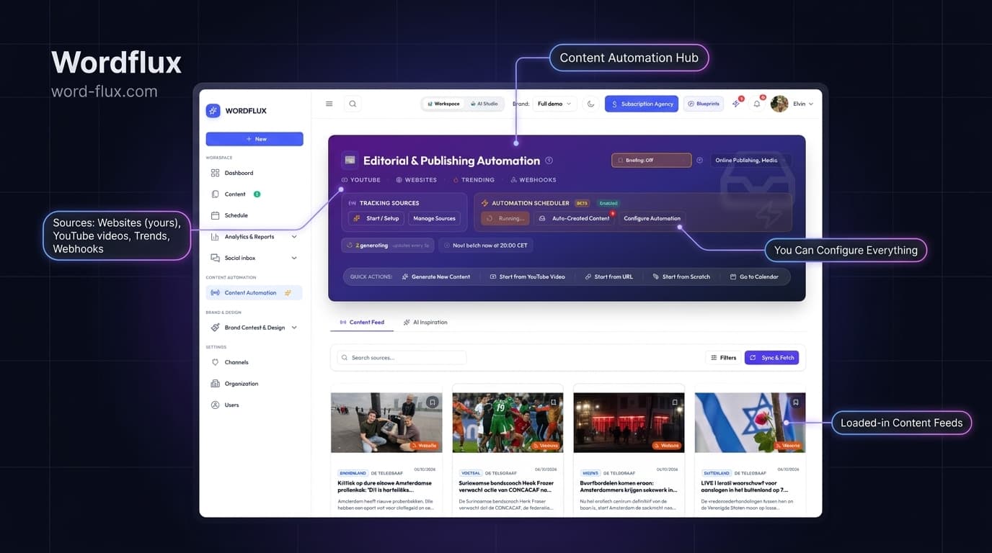Open the hamburger menu icon

click(x=329, y=104)
